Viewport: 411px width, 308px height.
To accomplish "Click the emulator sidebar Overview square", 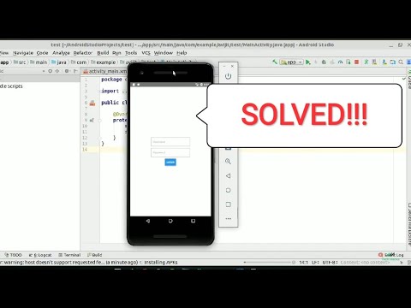I will click(x=228, y=204).
